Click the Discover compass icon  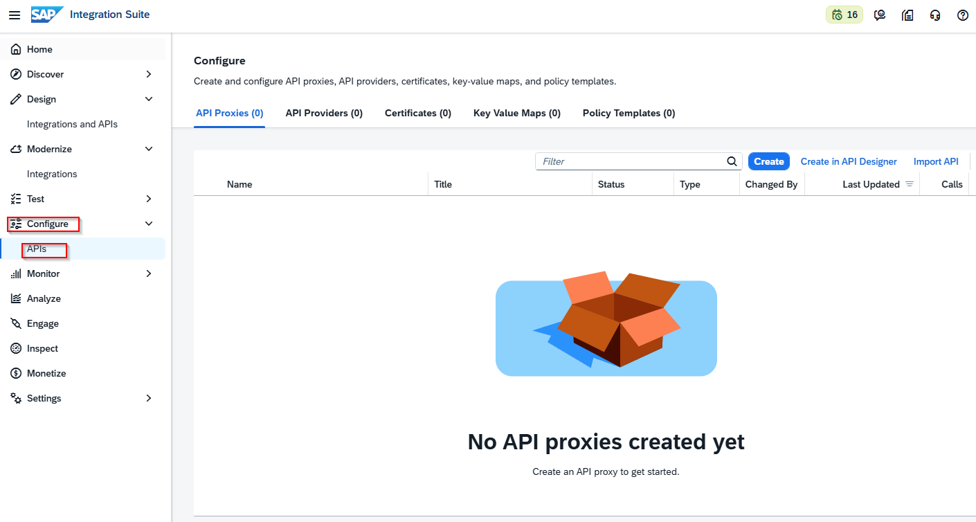[x=16, y=74]
